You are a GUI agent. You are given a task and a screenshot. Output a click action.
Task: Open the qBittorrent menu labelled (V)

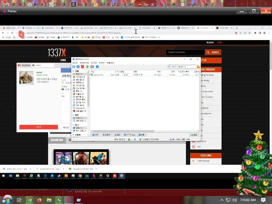point(94,63)
